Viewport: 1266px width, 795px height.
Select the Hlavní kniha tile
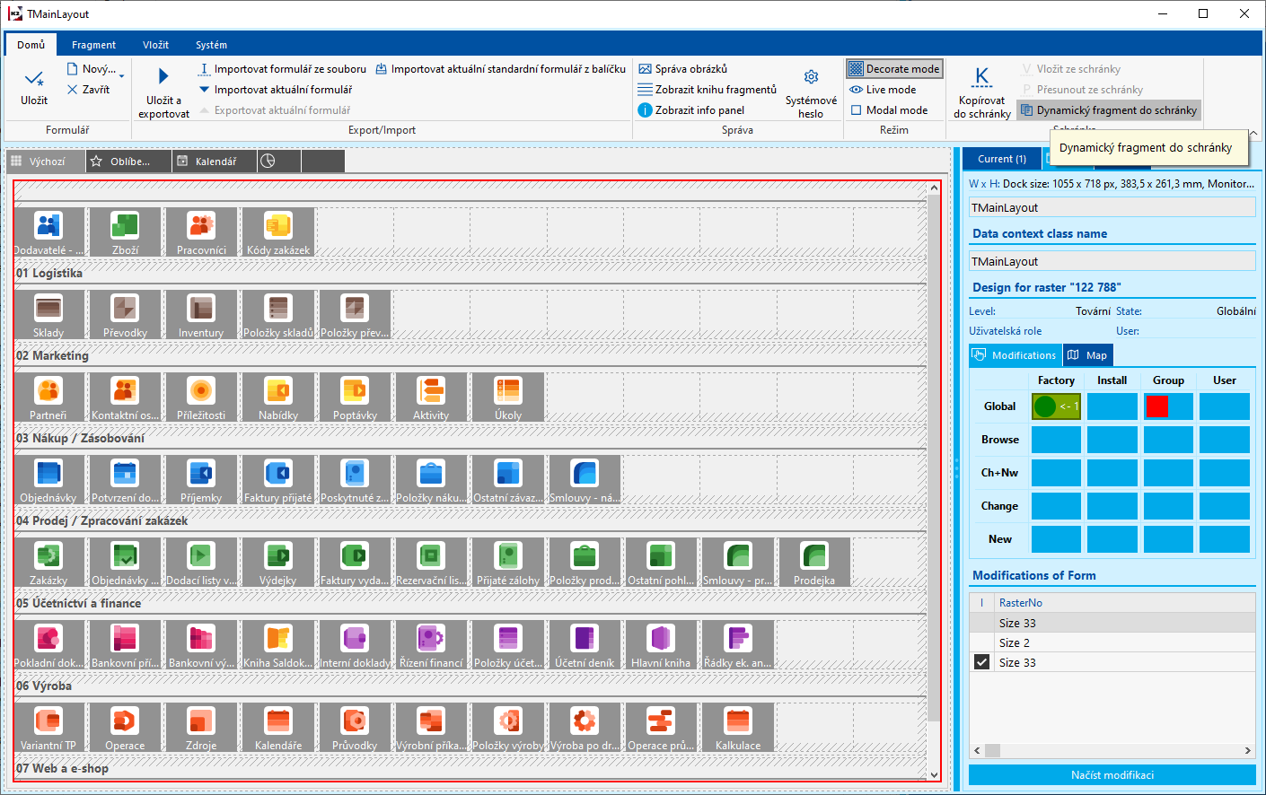pos(661,645)
